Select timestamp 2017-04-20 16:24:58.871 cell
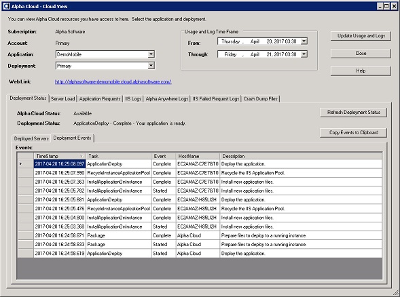 point(60,235)
